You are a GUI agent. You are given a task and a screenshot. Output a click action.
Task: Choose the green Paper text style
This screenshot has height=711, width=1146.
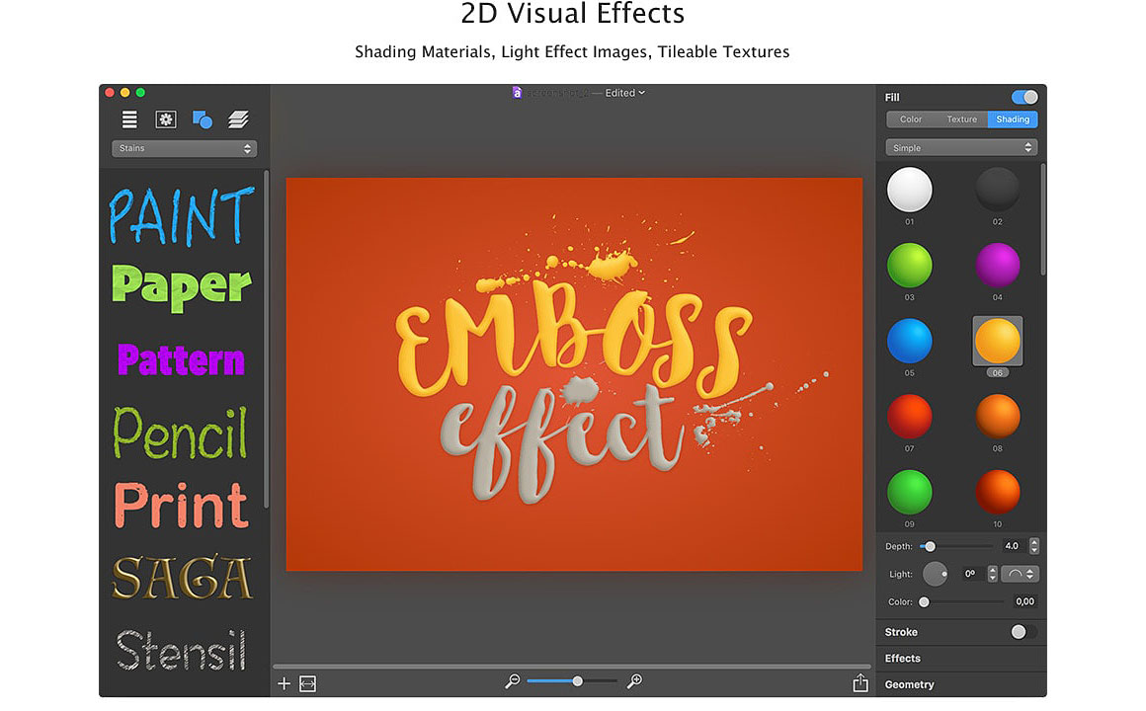coord(182,287)
